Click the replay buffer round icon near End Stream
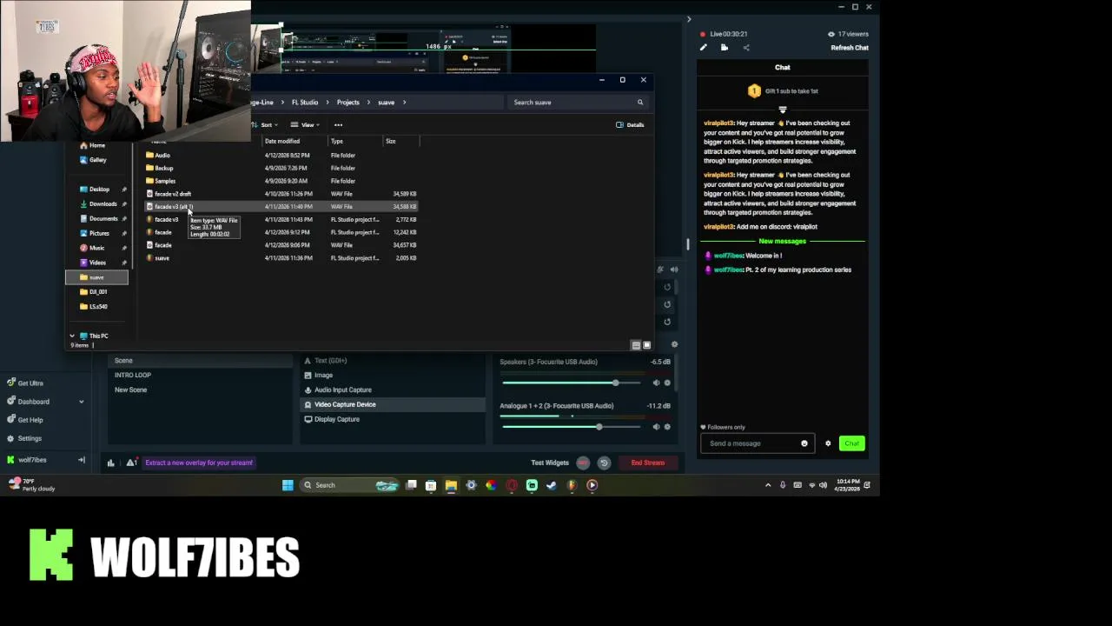Viewport: 1112px width, 626px height. [604, 463]
